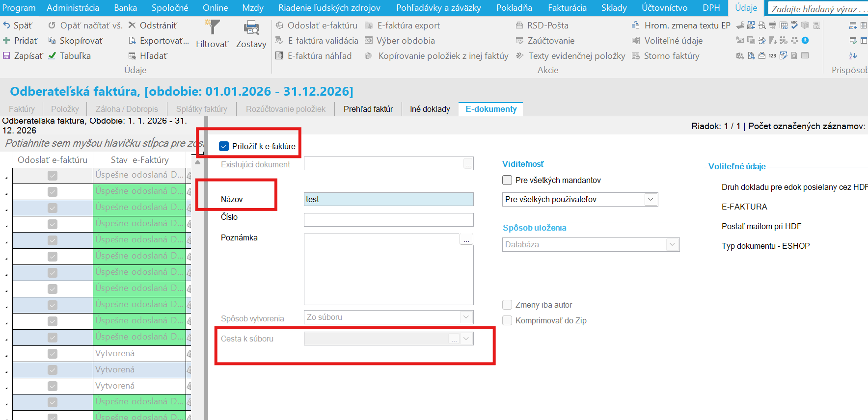Open the Fakturácia menu

coord(567,8)
